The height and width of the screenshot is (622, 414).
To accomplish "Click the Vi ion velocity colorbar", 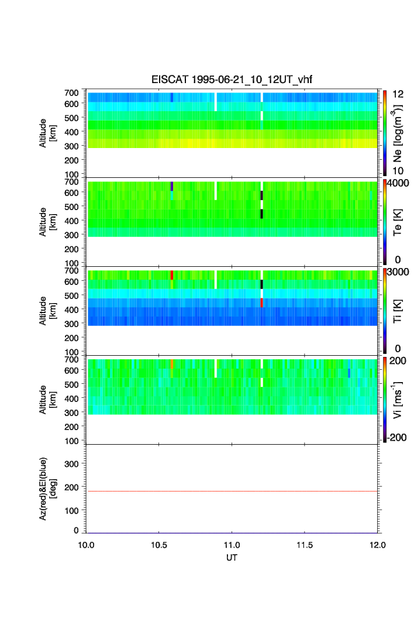I will click(x=384, y=400).
